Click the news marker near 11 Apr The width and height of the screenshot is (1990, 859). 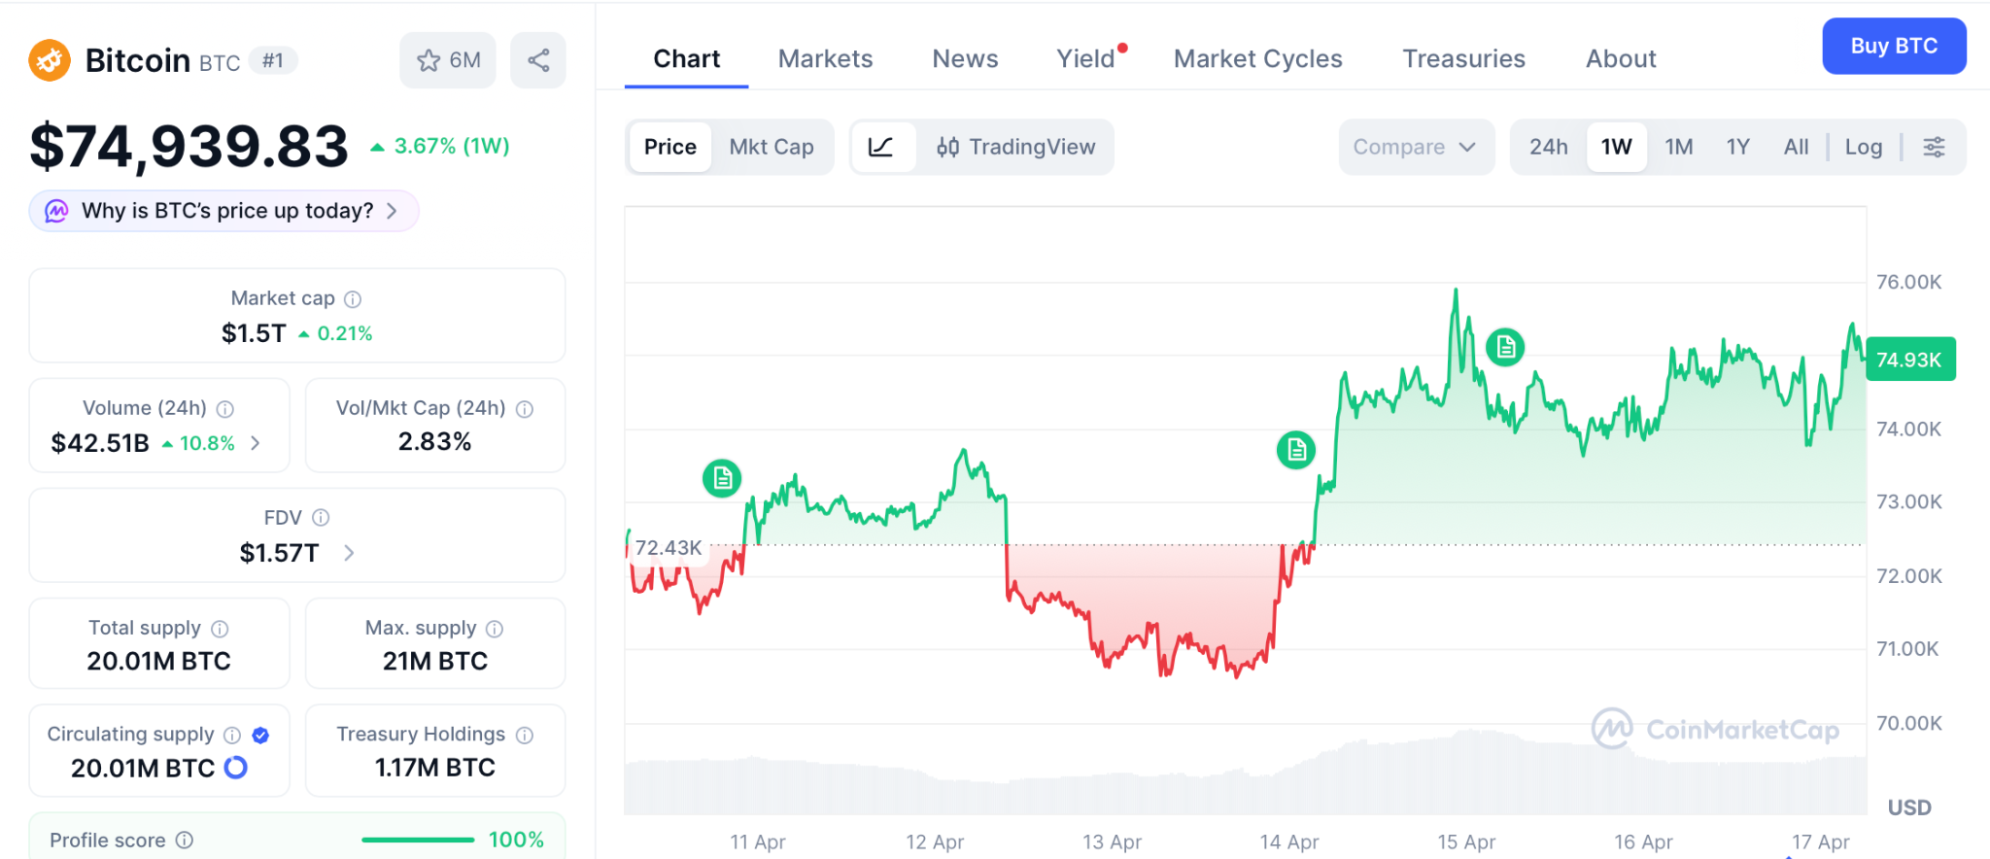point(722,478)
